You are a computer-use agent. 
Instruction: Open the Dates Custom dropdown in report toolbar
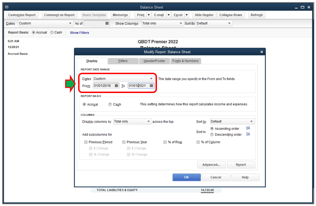point(46,23)
